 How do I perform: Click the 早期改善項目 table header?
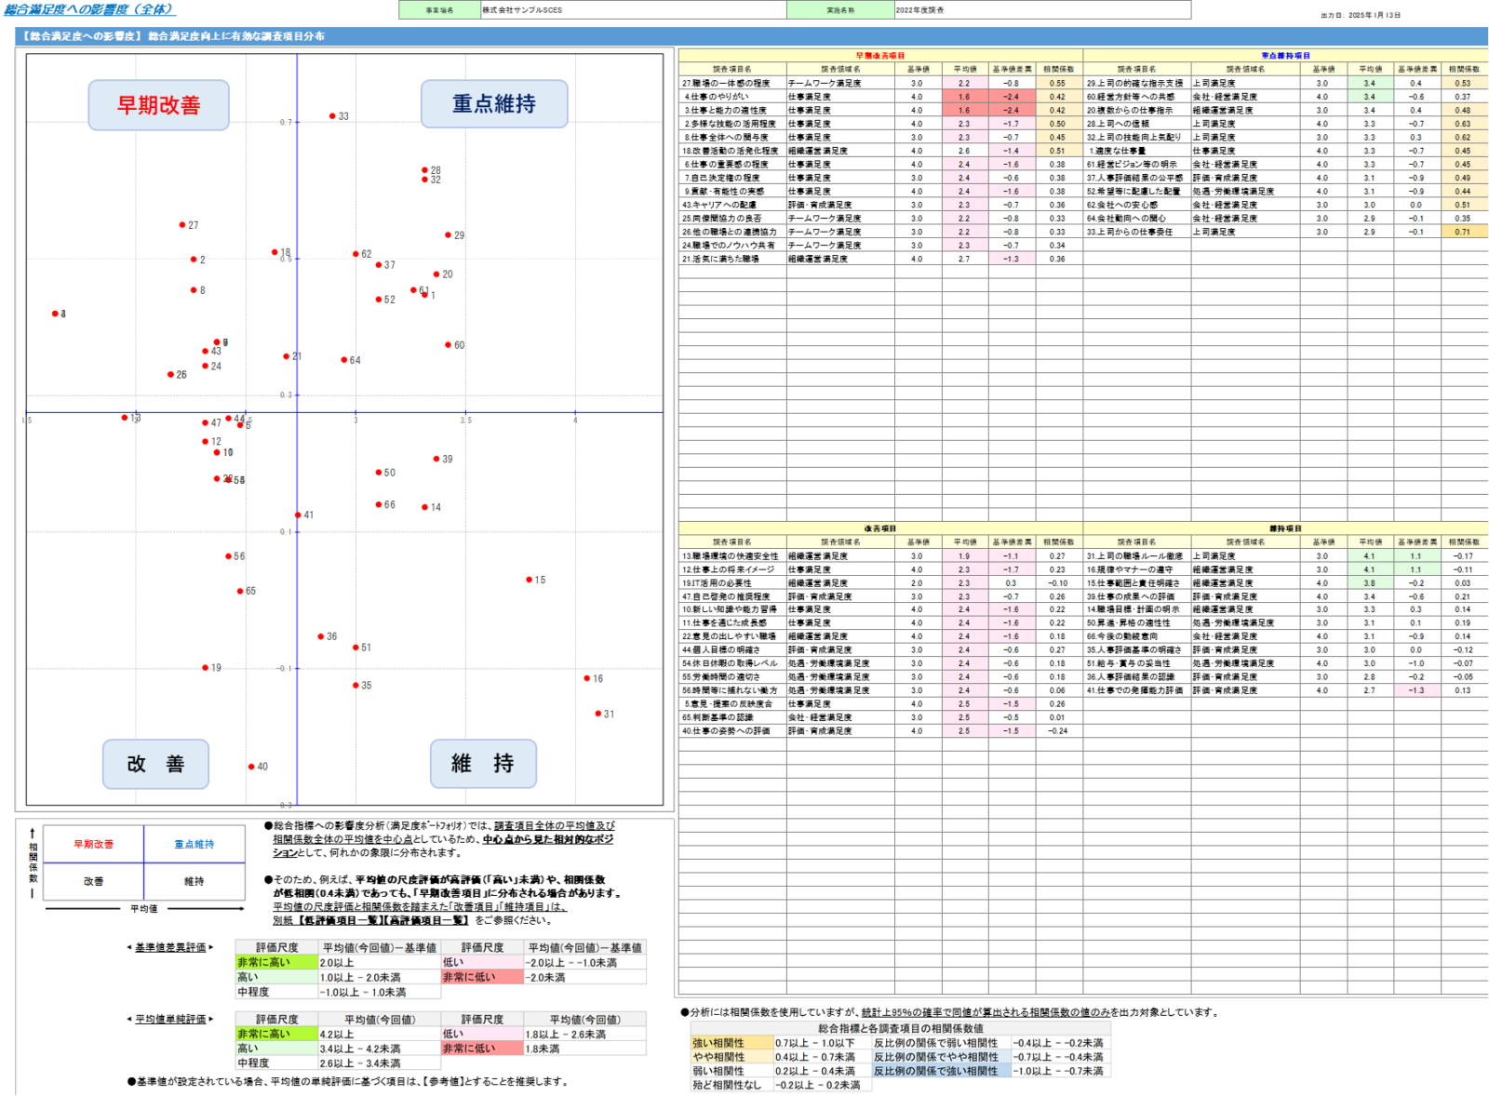point(879,56)
